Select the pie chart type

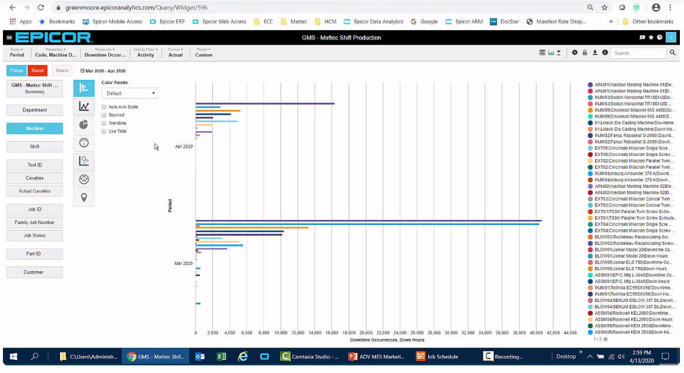tap(84, 124)
